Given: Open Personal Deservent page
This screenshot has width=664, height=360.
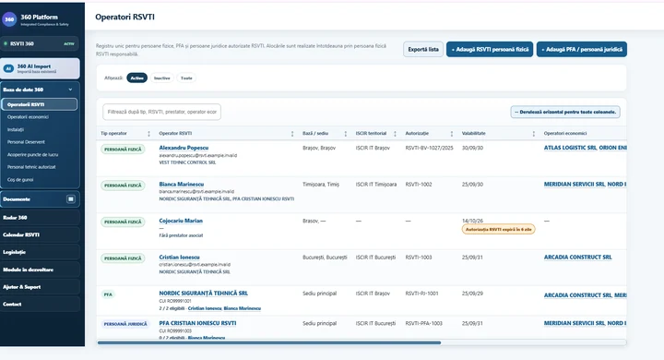Looking at the screenshot, I should (26, 142).
